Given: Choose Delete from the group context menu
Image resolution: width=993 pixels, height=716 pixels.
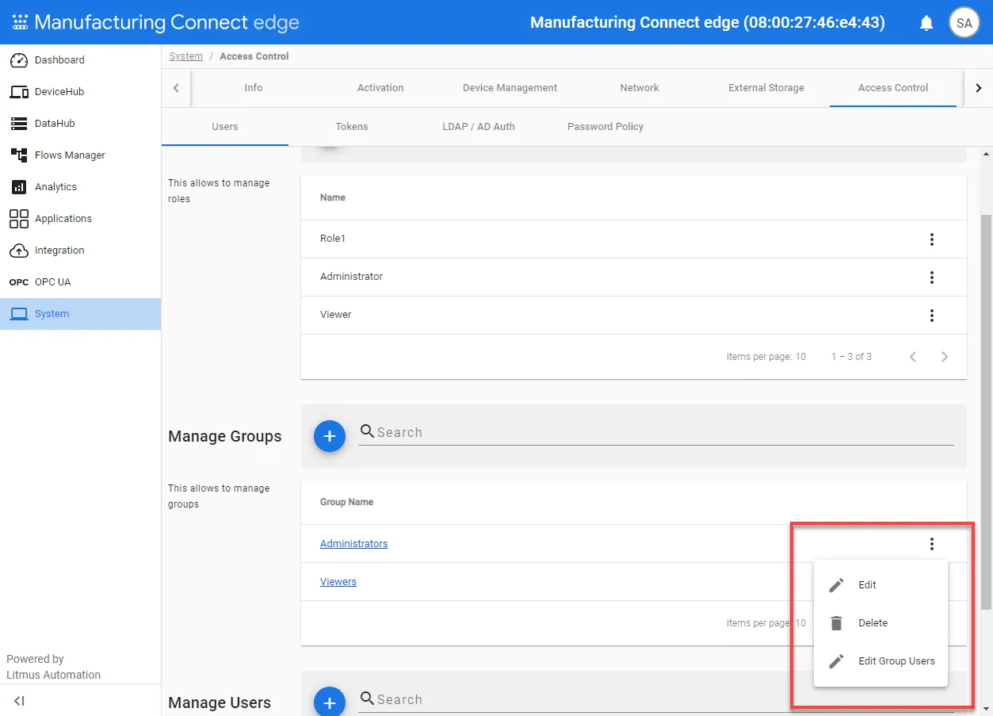Looking at the screenshot, I should point(880,623).
